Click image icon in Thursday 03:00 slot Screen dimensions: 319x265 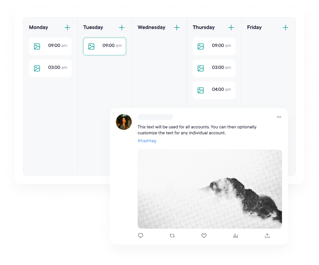coord(201,68)
